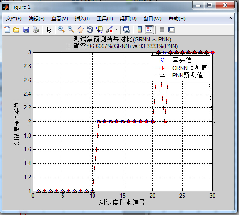This screenshot has height=215, width=239.
Task: Activate the Zoom Out magnifier tool
Action: click(71, 29)
